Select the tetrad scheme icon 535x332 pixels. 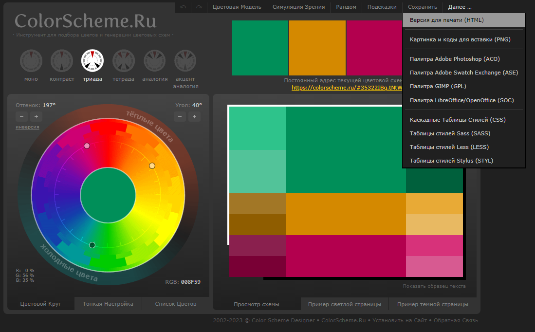pyautogui.click(x=124, y=61)
